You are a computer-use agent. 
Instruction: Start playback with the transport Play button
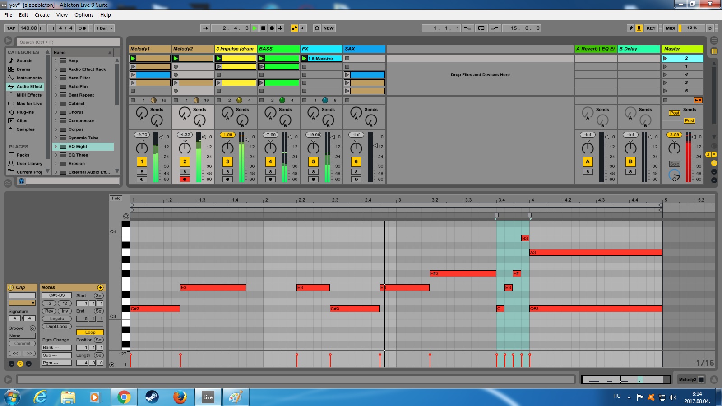[x=255, y=28]
